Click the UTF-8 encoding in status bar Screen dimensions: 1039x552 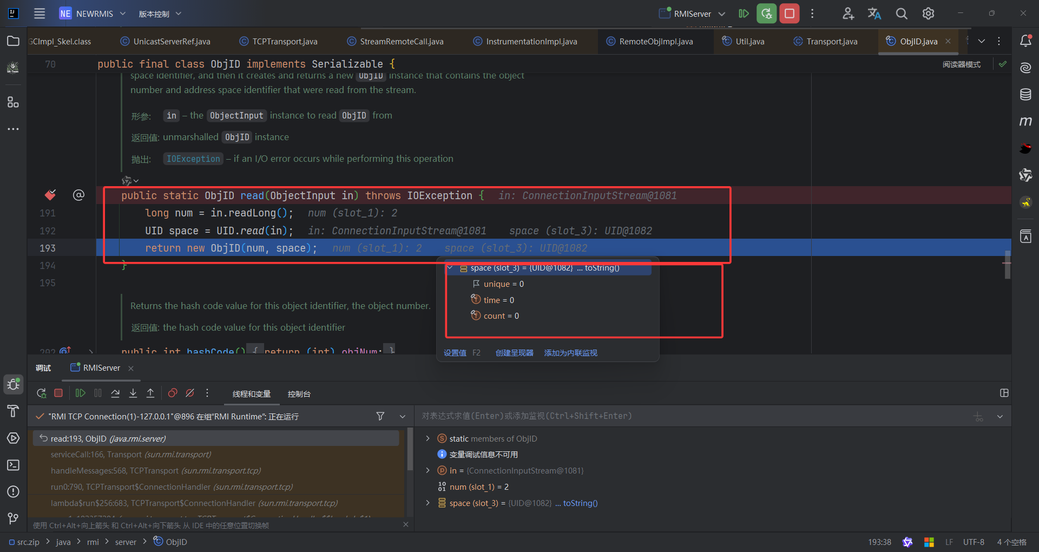[x=974, y=542]
